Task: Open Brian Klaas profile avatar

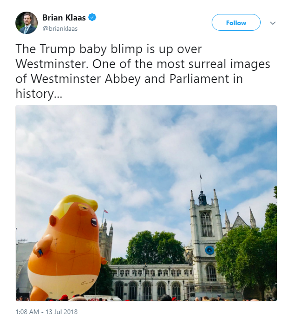Action: 27,23
